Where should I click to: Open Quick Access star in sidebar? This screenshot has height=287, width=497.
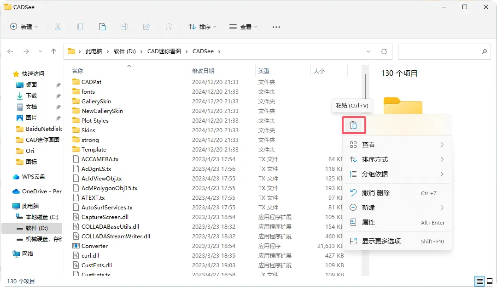coord(16,74)
